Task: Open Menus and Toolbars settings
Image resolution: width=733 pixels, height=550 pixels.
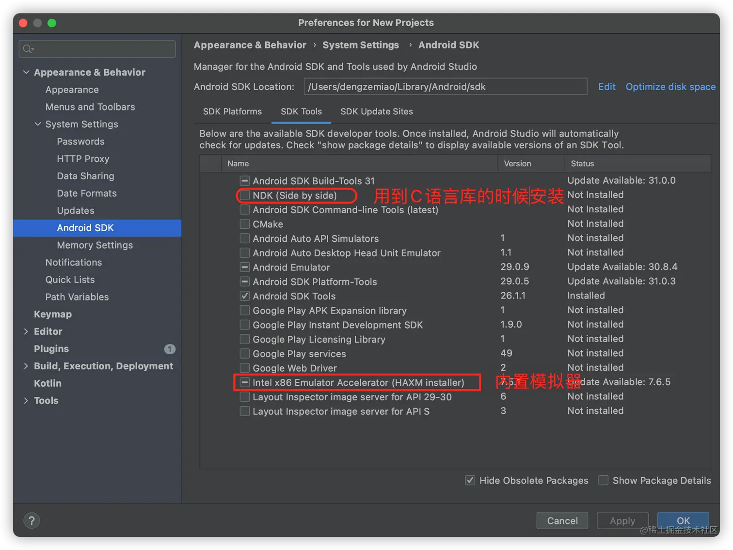Action: (90, 107)
